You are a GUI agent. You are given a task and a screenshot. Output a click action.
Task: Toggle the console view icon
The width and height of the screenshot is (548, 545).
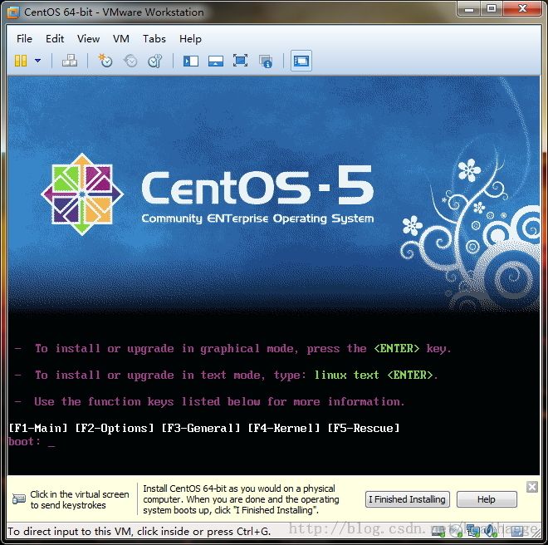(301, 61)
